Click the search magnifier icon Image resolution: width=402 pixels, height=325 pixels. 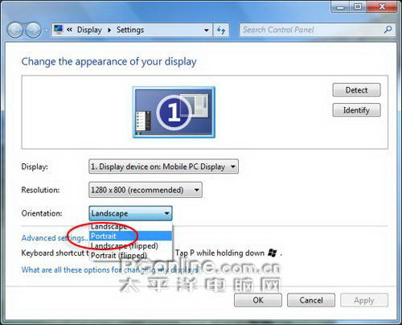pos(388,30)
